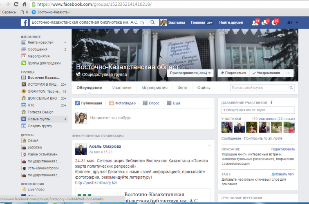Toggle Уведомления button on cover
The image size is (309, 204).
(x=266, y=73)
